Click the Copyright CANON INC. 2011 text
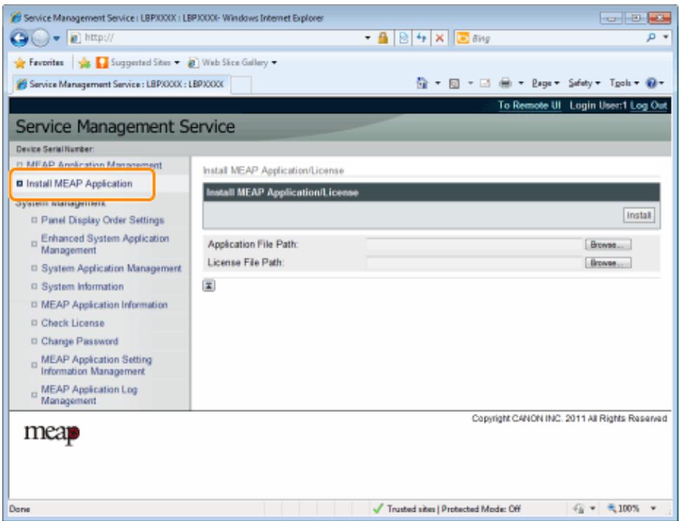 [569, 418]
